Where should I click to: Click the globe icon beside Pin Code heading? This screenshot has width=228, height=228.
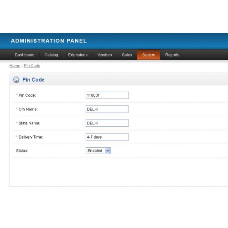tap(16, 79)
